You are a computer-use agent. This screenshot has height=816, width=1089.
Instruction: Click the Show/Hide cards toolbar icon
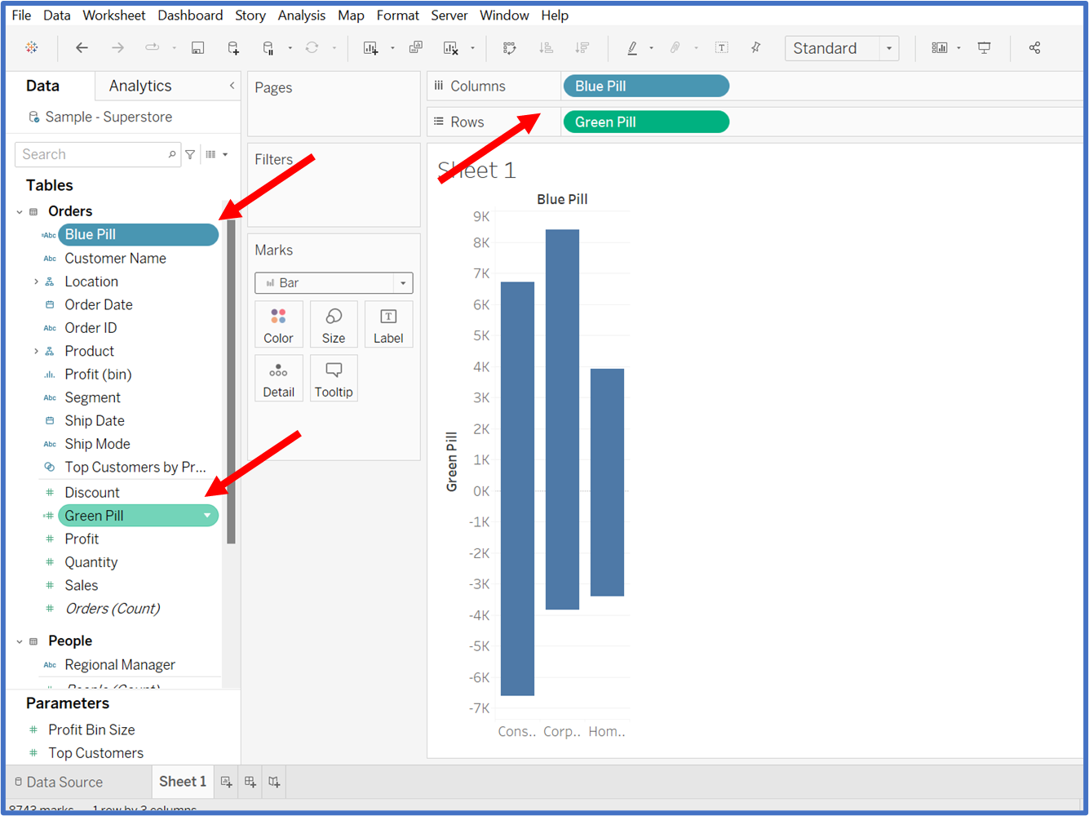point(940,47)
